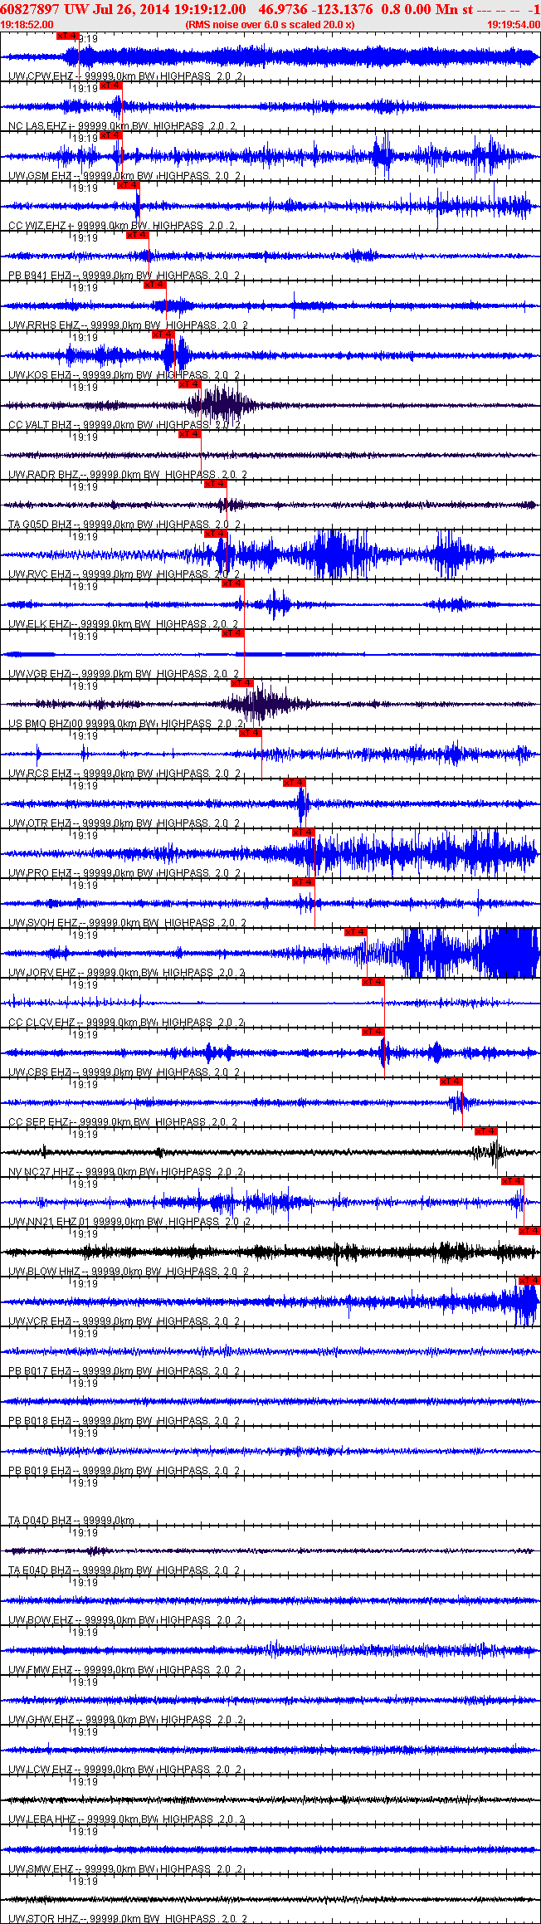Click the TA.D04D BHZ station label
Image resolution: width=541 pixels, height=1924 pixels.
point(40,1521)
